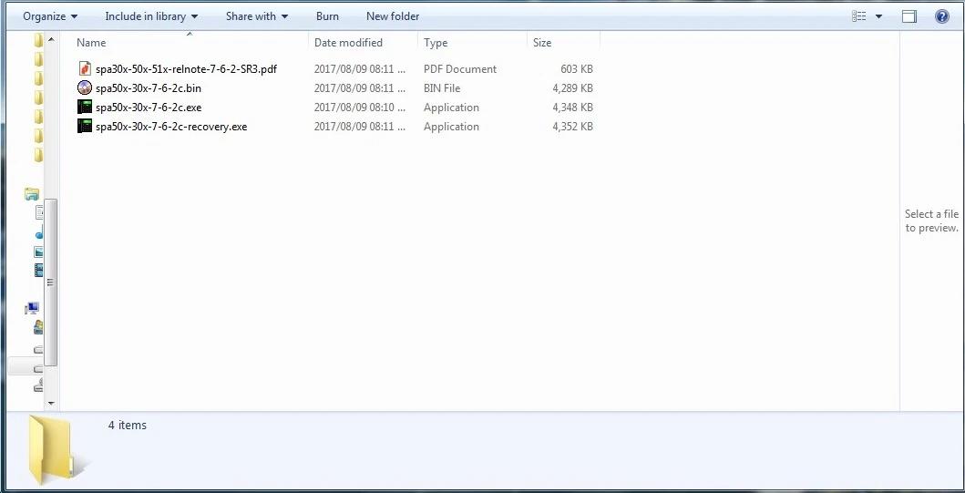Click Application type of the recovery.exe row
Screen dimensions: 965x493
[451, 126]
